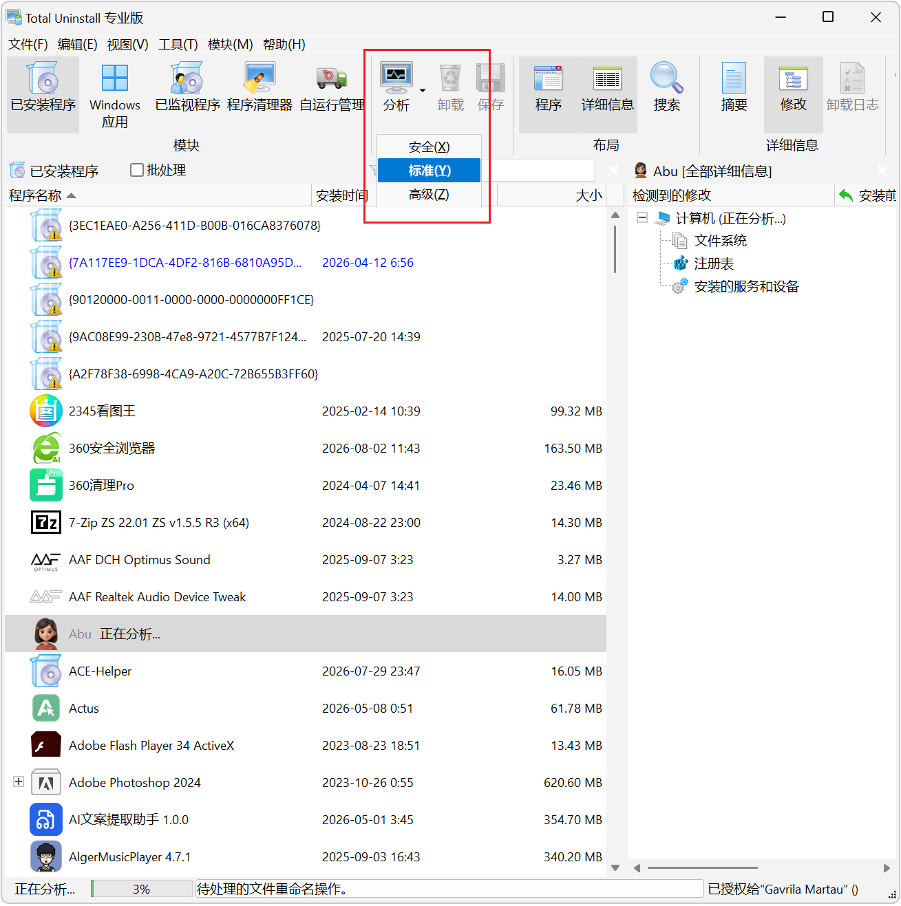This screenshot has width=901, height=906.
Task: Select the Abu 正在分析 row
Action: 306,634
